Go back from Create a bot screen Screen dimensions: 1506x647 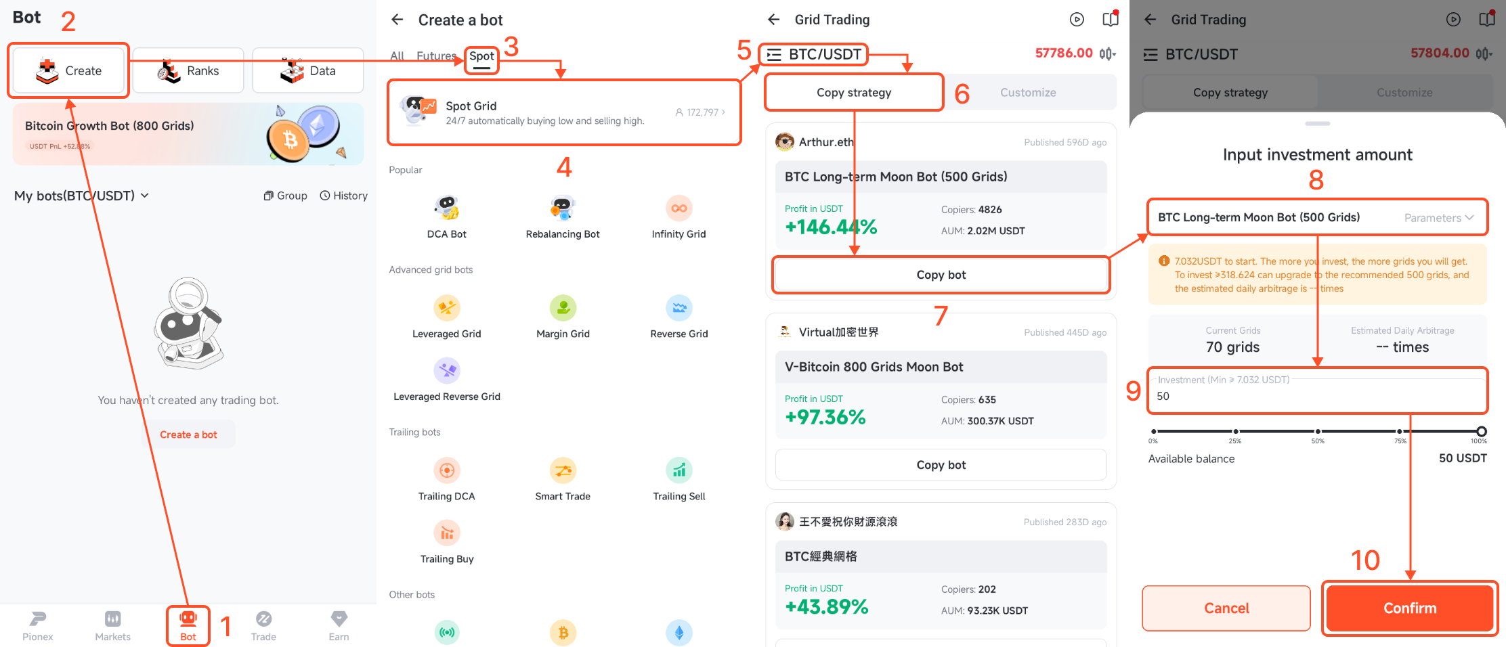tap(397, 20)
